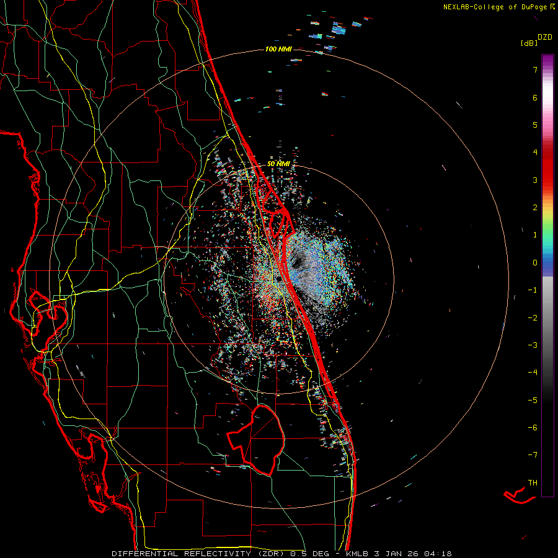This screenshot has height=558, width=558.
Task: Click the red Lake Okeechobee outline
Action: pyautogui.click(x=256, y=440)
